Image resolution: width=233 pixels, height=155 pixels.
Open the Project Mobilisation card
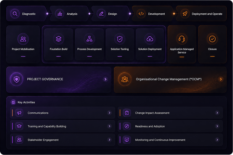[23, 44]
